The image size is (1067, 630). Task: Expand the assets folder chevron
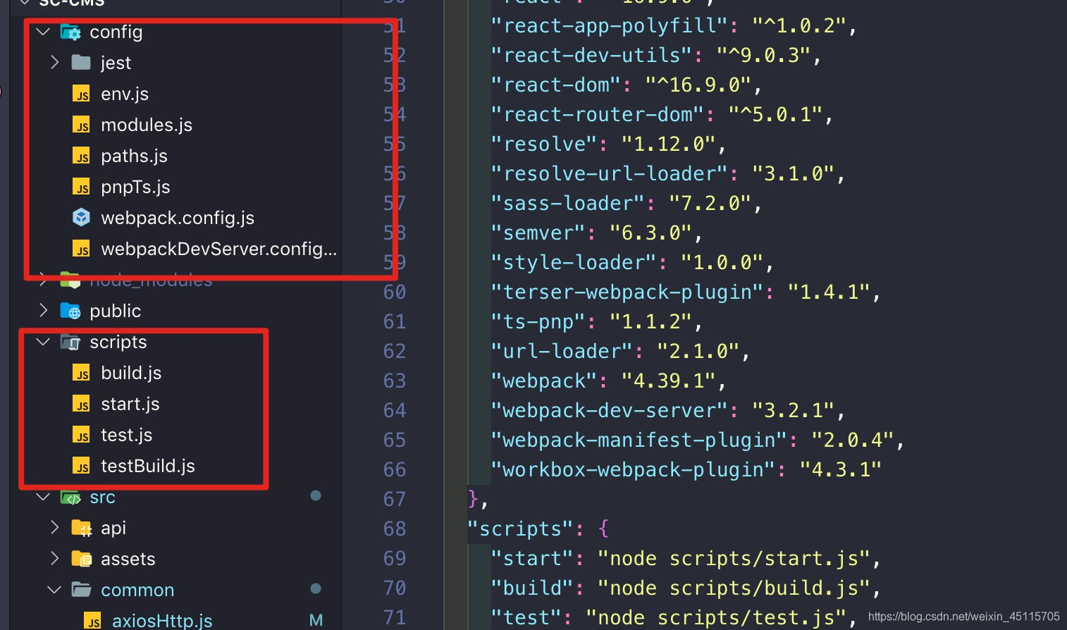pyautogui.click(x=55, y=559)
